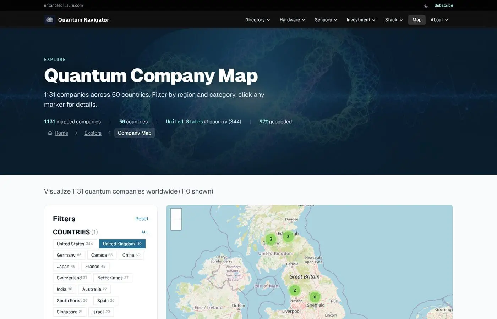The height and width of the screenshot is (319, 497).
Task: Toggle Singapore country filter
Action: (70, 312)
